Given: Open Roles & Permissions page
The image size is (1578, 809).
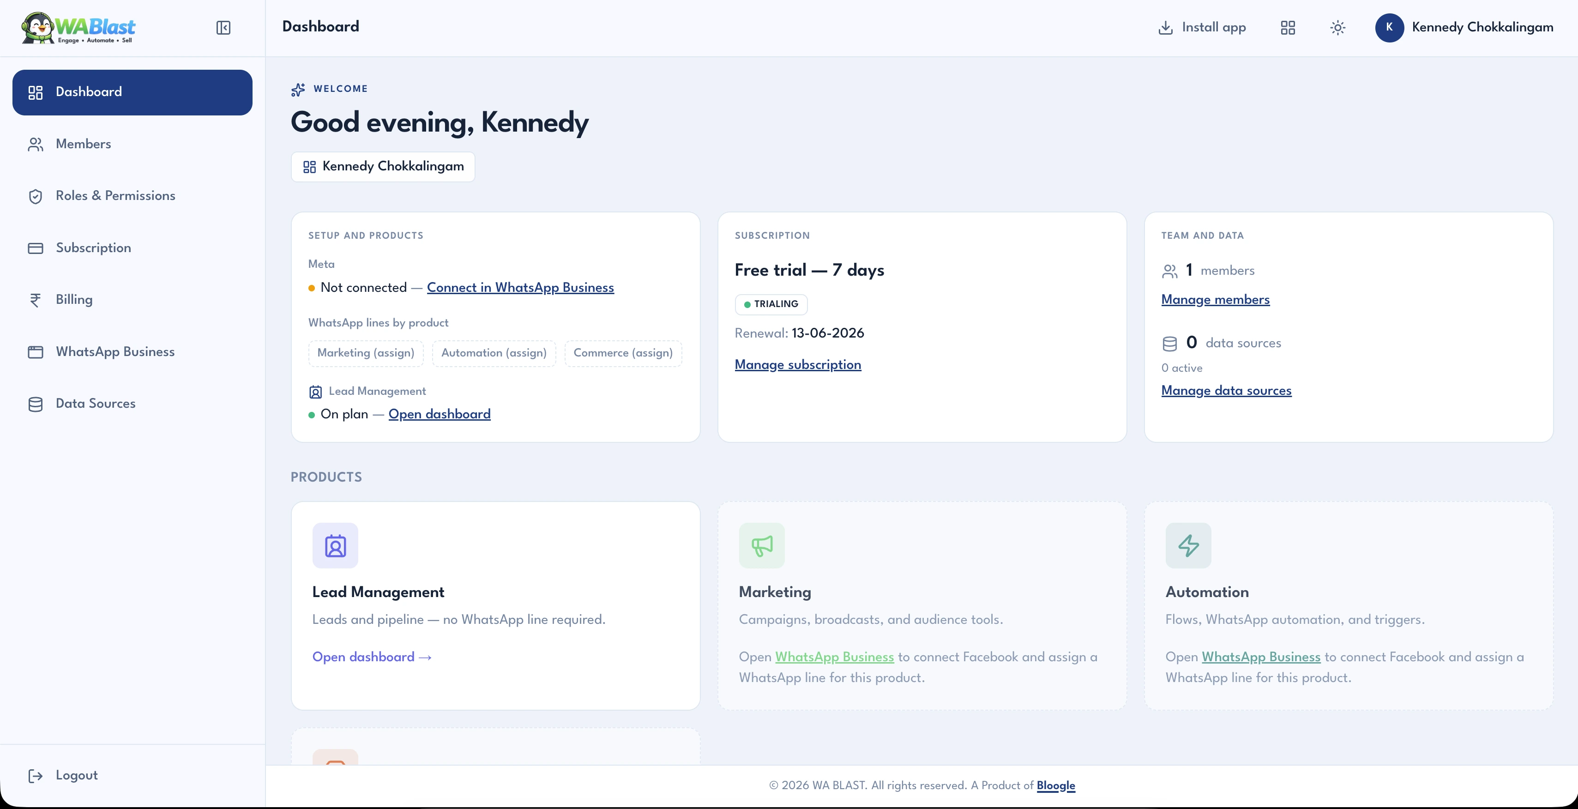Looking at the screenshot, I should point(133,196).
